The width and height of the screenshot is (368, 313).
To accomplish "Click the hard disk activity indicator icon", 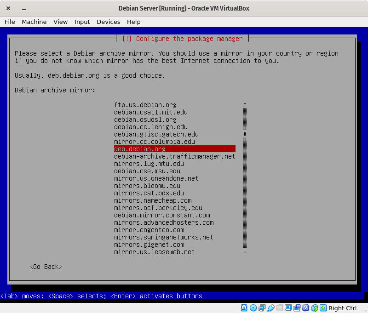I will point(244,307).
